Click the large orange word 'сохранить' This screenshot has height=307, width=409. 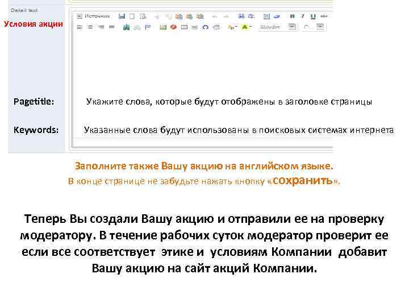302,180
